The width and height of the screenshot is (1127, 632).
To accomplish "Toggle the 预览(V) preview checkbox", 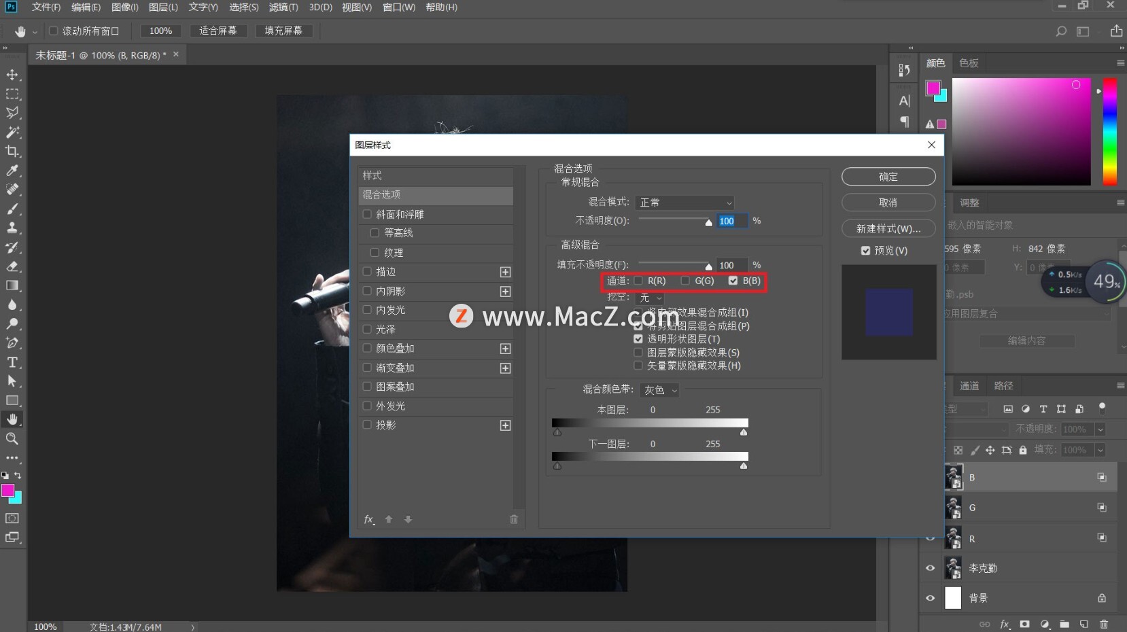I will click(x=865, y=251).
